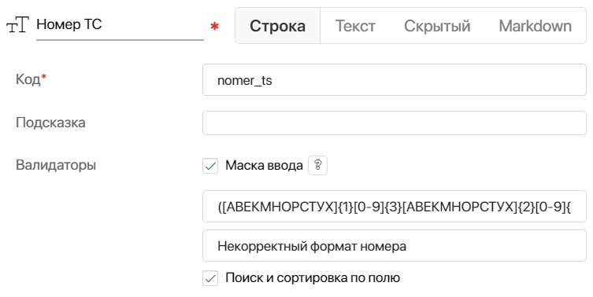Image resolution: width=593 pixels, height=297 pixels.
Task: Click the Валидаторы label
Action: tap(56, 165)
